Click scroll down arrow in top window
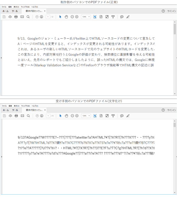Image resolution: width=177 pixels, height=197 pixels. (175, 94)
